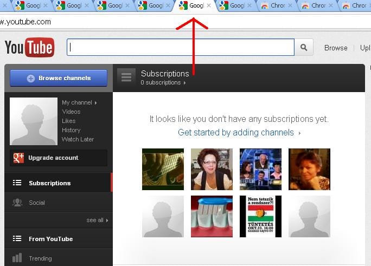371x266 pixels.
Task: Focus the YouTube search input field
Action: (181, 48)
